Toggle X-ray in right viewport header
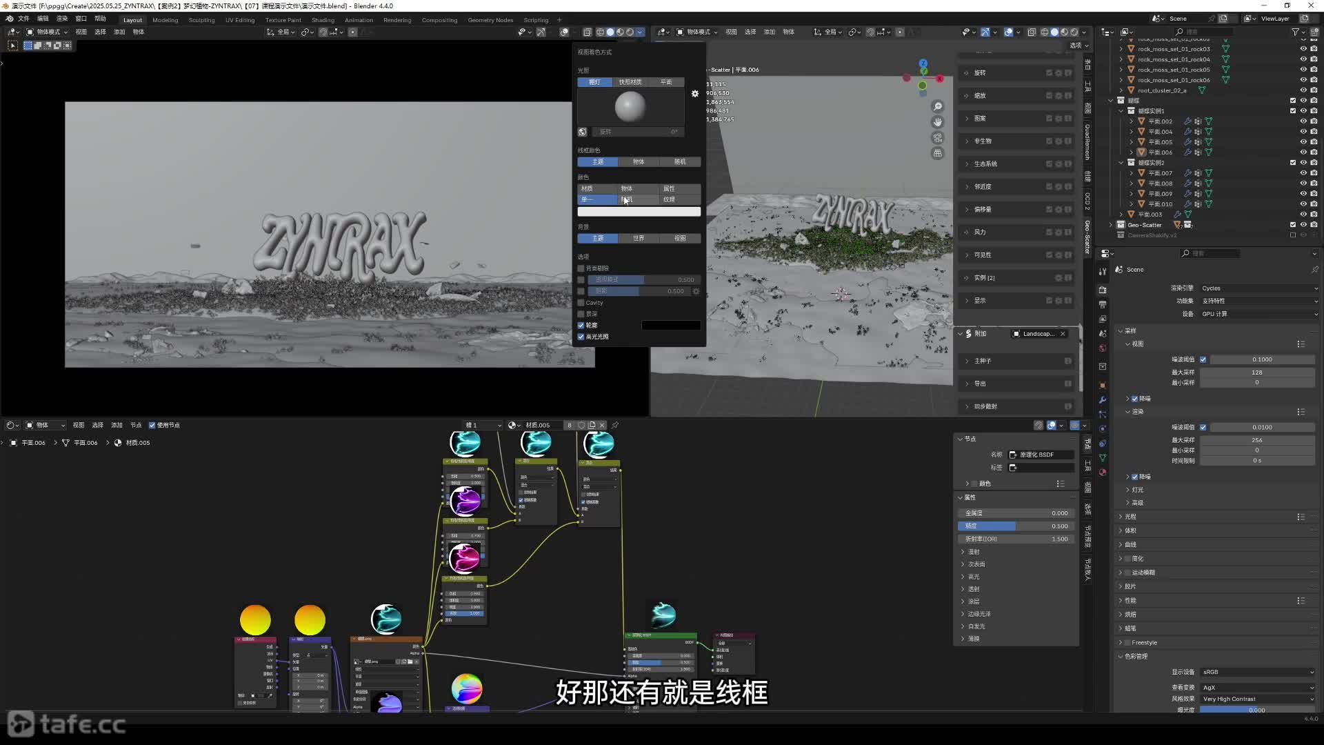 pos(1032,32)
